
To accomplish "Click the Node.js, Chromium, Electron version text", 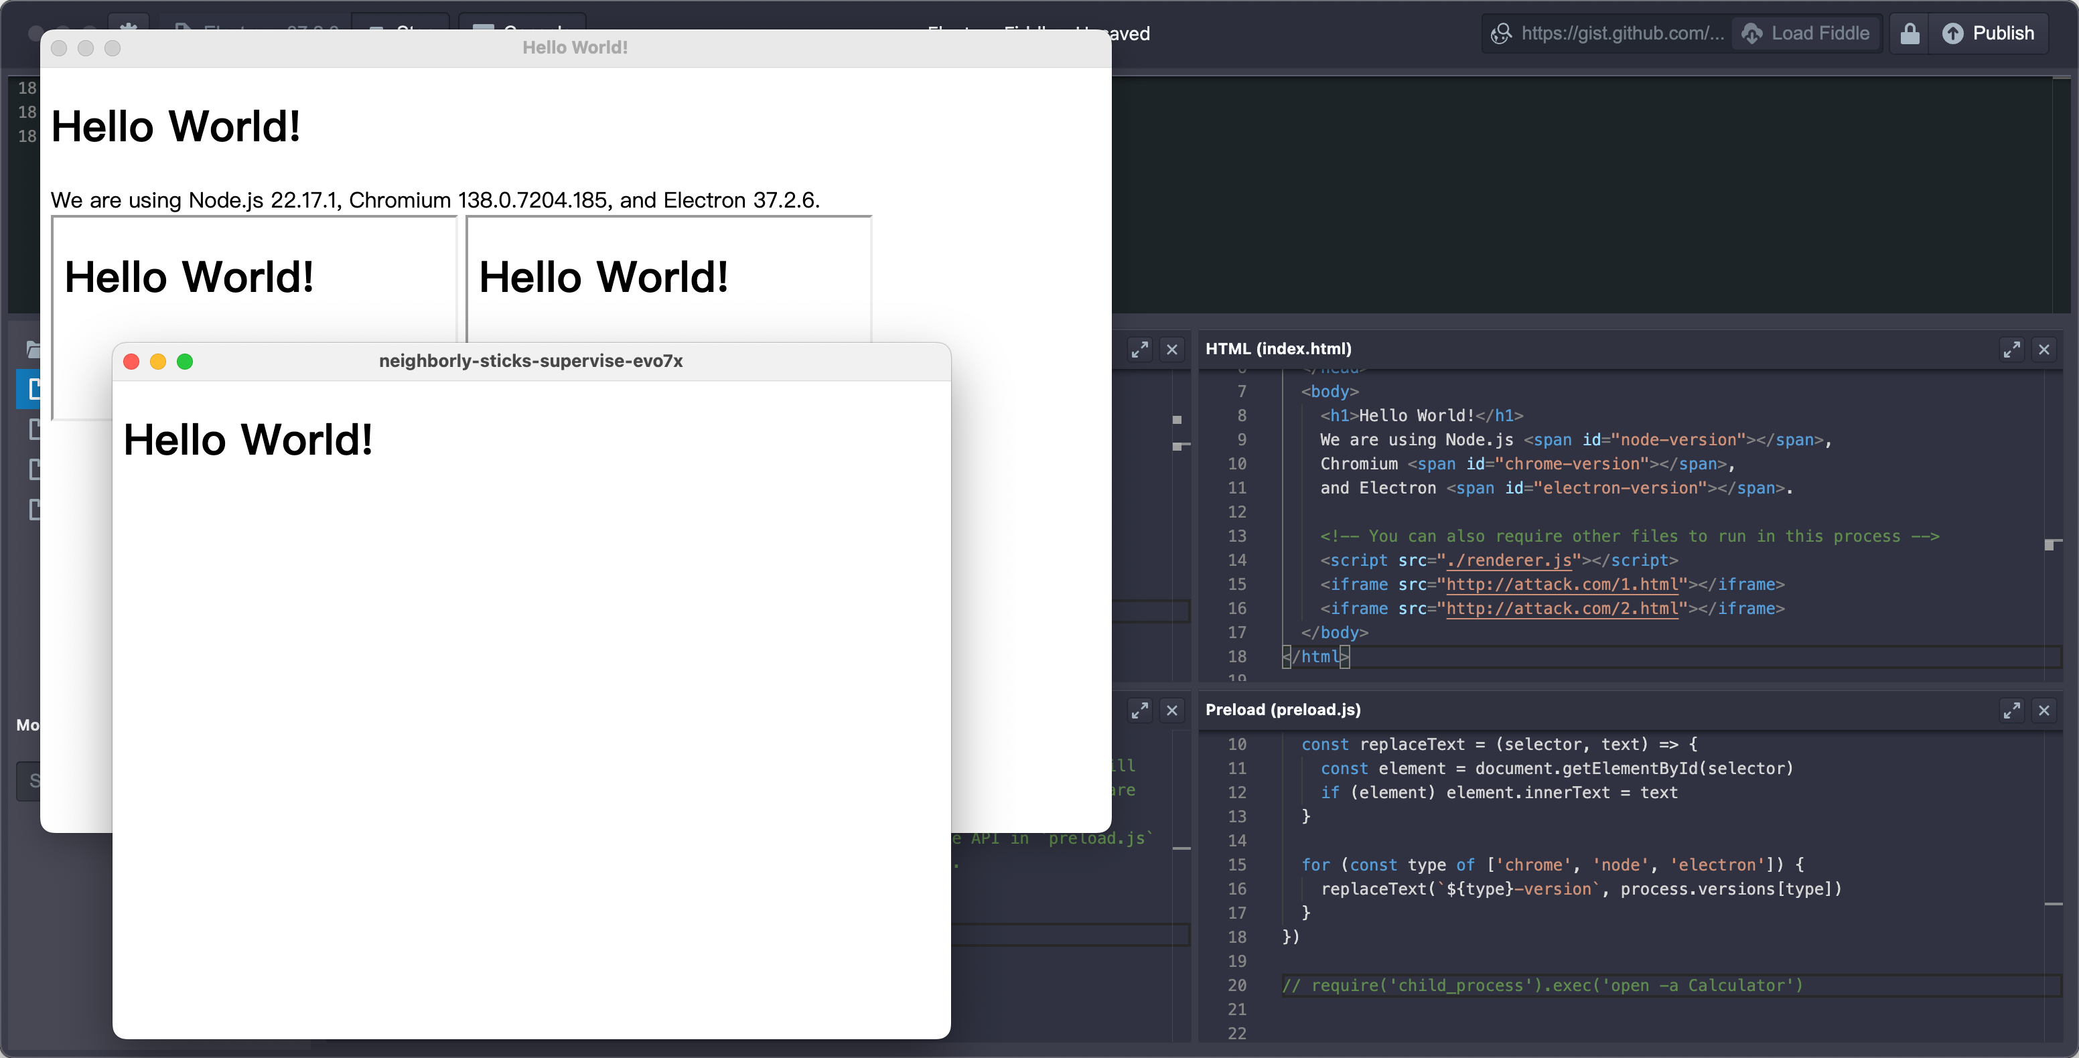I will coord(435,200).
